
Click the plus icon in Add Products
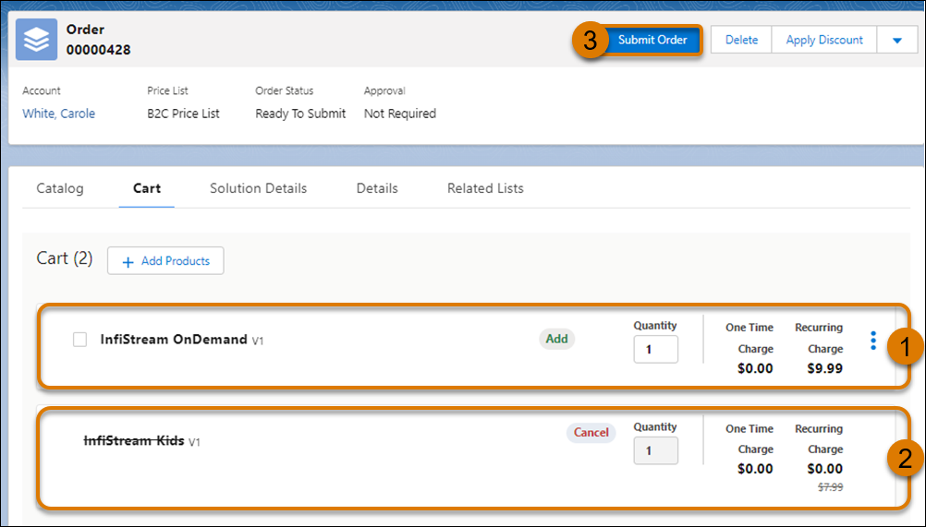[128, 262]
